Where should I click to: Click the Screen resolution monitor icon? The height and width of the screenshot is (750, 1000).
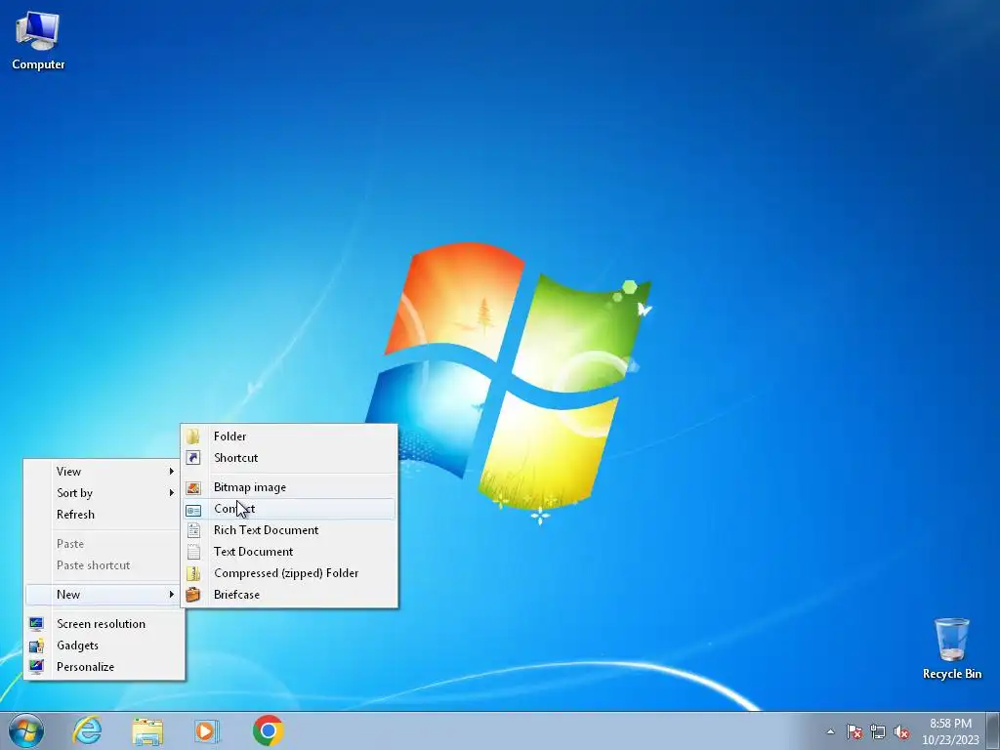click(x=36, y=624)
